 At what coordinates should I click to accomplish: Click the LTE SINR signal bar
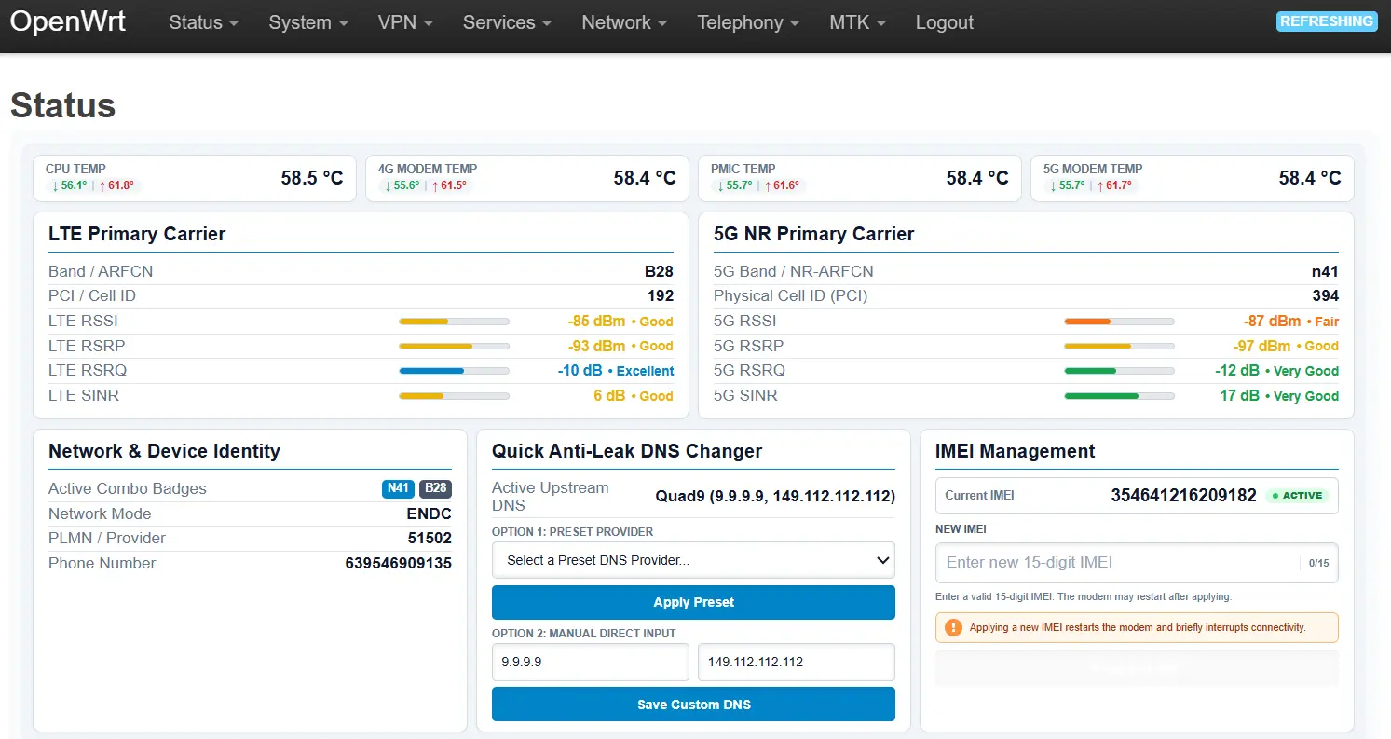click(x=455, y=396)
